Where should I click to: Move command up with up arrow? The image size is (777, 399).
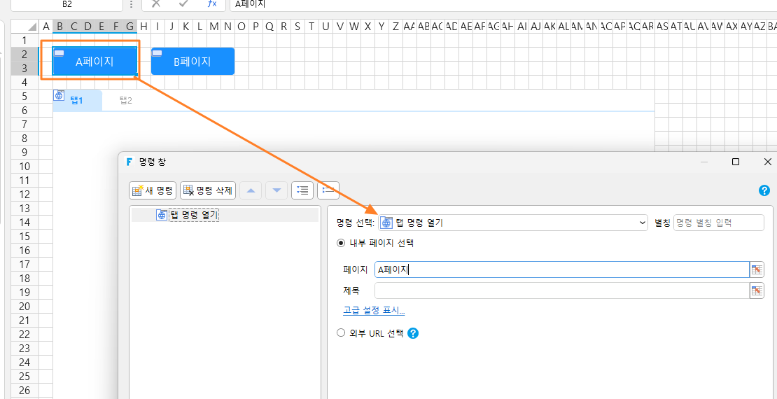pos(251,190)
